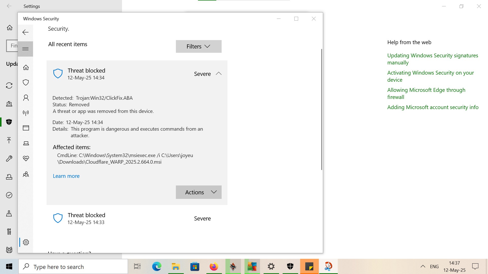Open Activating Windows Security on your device link

pyautogui.click(x=431, y=76)
